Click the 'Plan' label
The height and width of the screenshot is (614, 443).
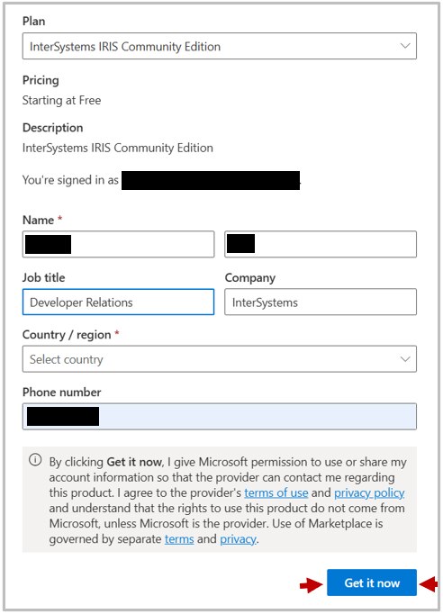point(33,21)
